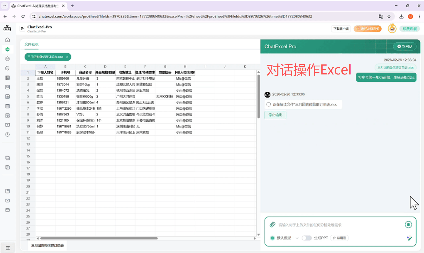Image resolution: width=424 pixels, height=253 pixels.
Task: Open the PPT hexagon tool in sidebar
Action: (8, 68)
